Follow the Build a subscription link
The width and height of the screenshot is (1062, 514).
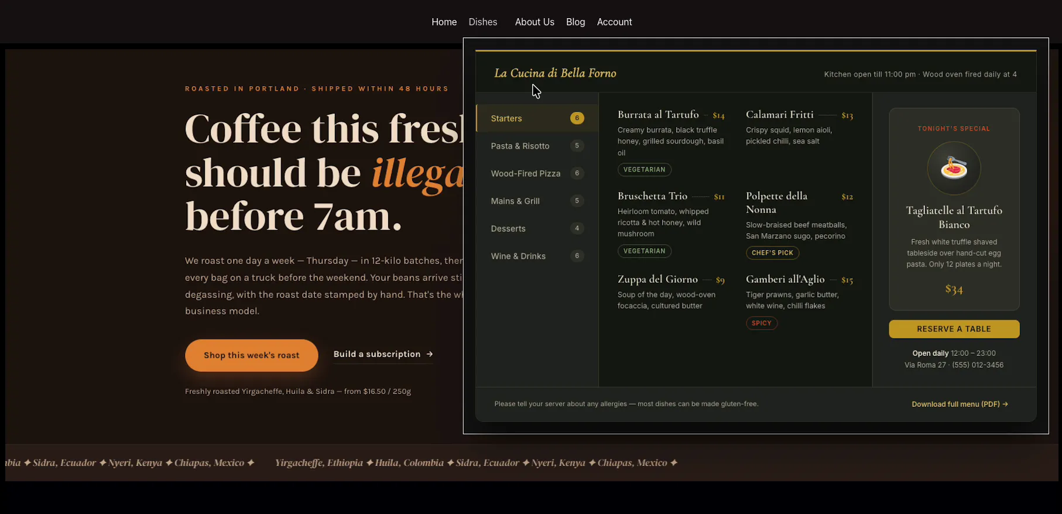tap(383, 354)
